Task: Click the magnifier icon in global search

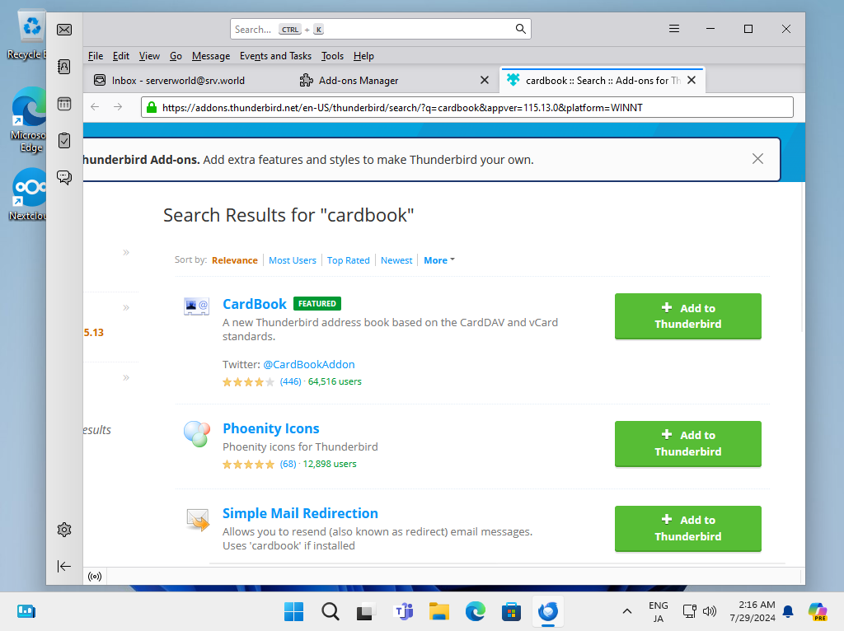Action: pos(520,29)
